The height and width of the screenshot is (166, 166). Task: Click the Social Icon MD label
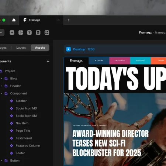click(x=26, y=108)
